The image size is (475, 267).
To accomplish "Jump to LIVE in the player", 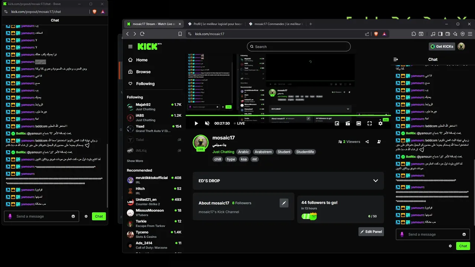I will point(239,123).
